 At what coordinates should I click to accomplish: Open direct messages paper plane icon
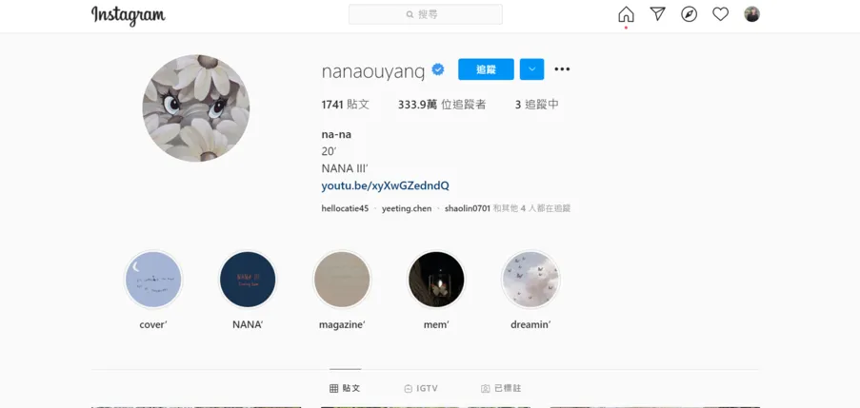657,14
